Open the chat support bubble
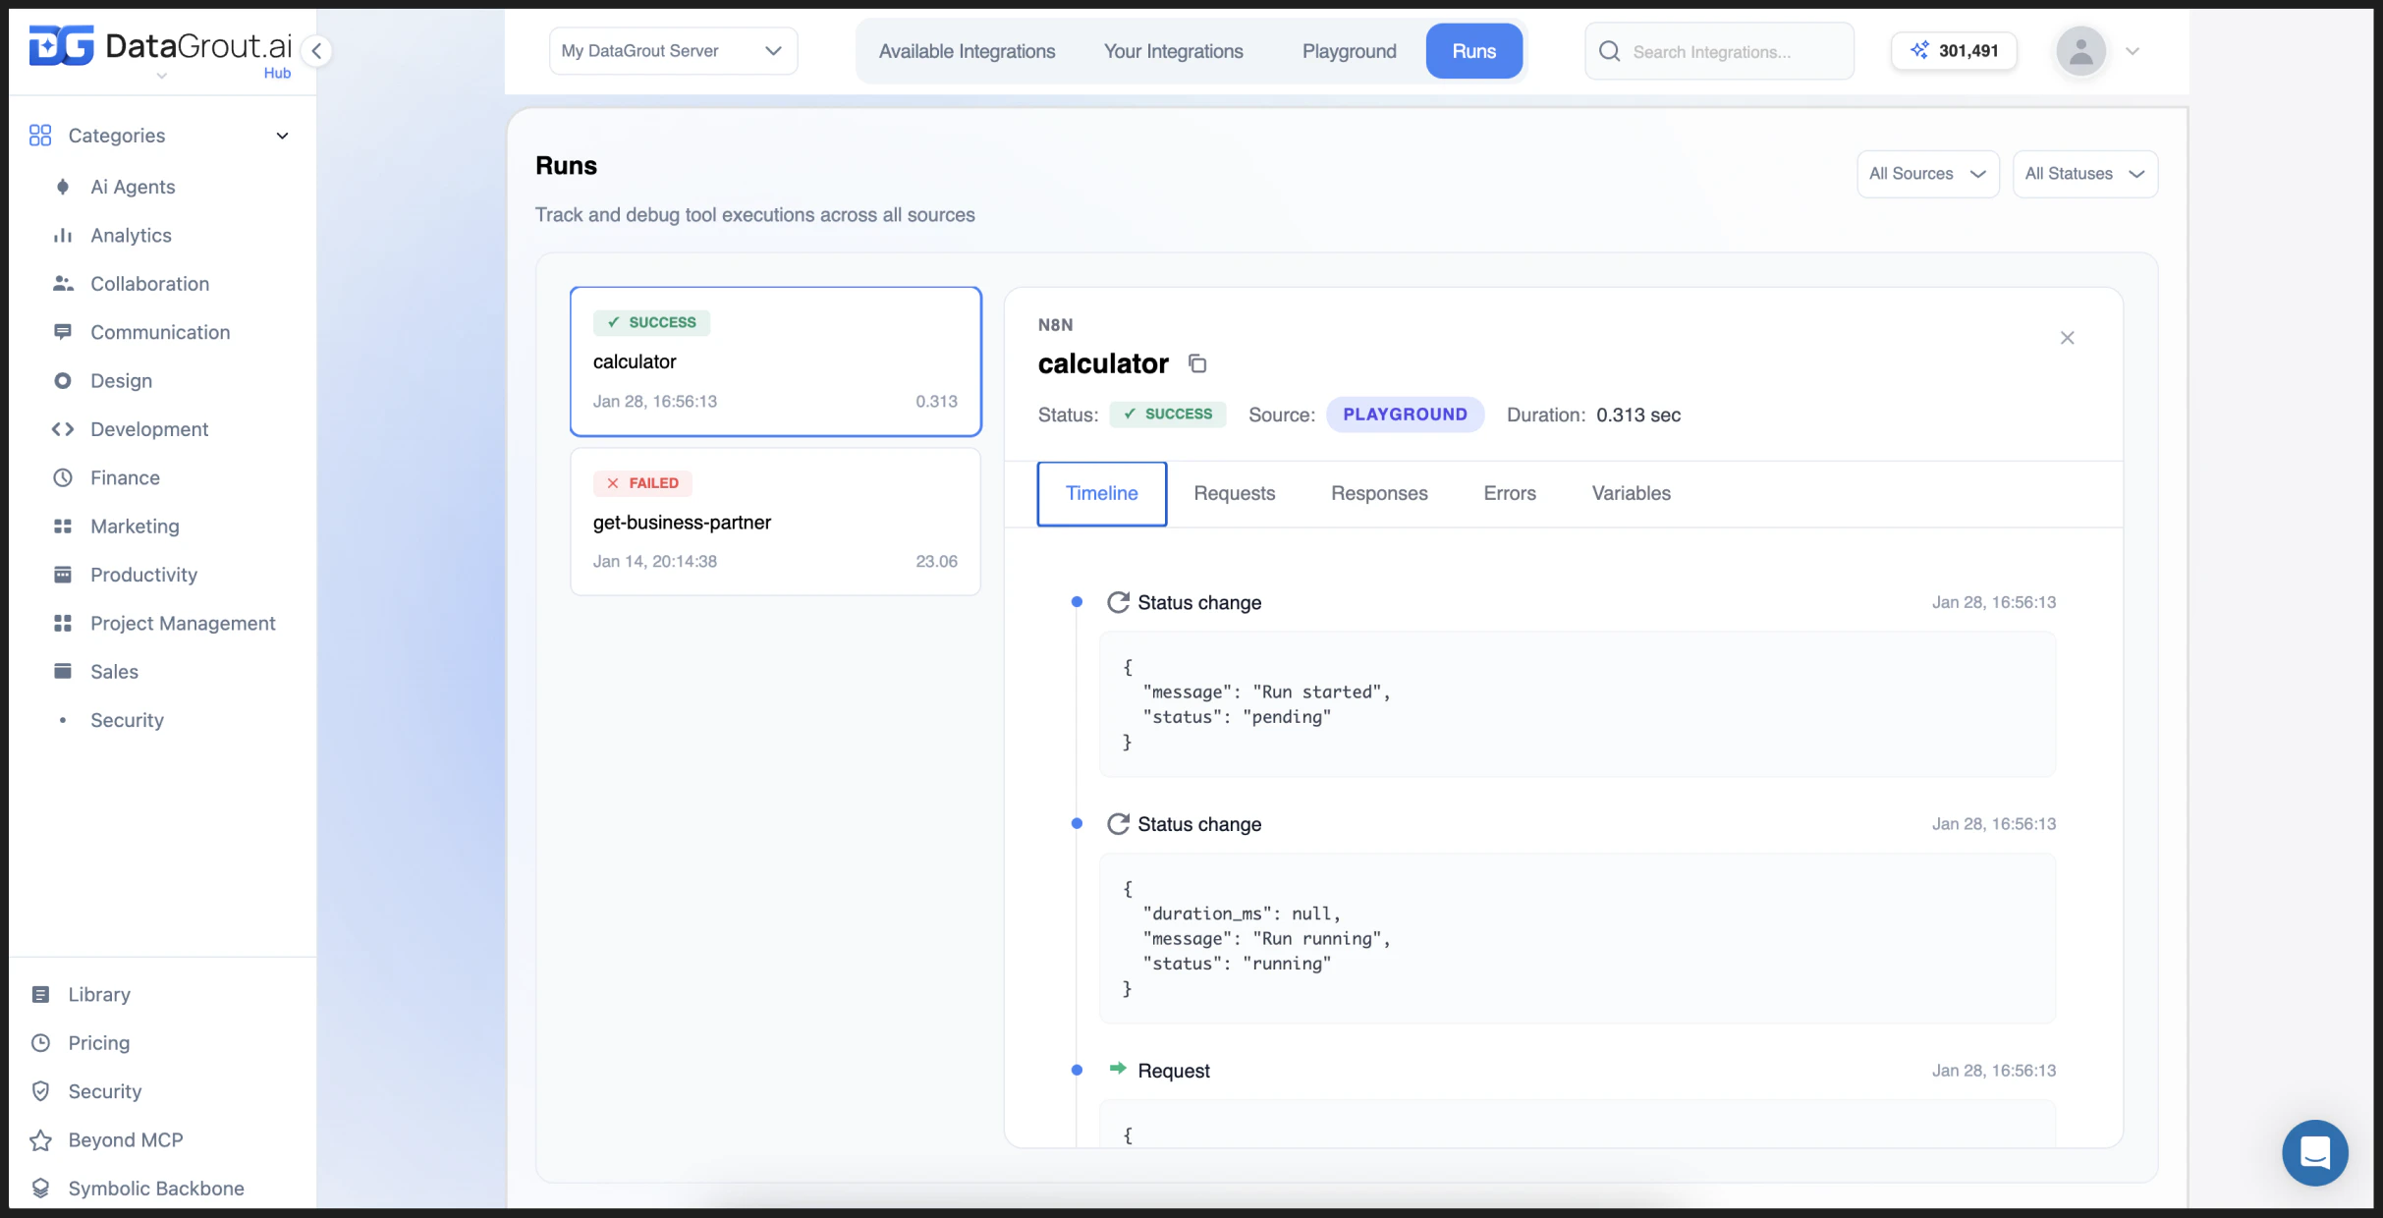2383x1218 pixels. 2315,1153
